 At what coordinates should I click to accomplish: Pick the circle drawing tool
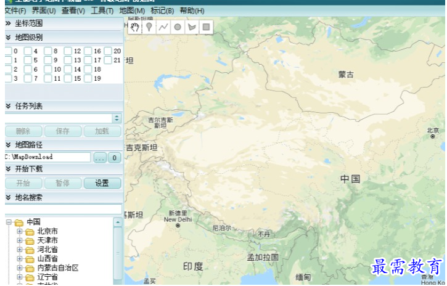[x=178, y=27]
